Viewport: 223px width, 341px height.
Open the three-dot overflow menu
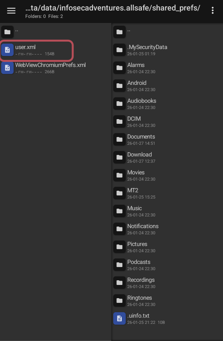(212, 11)
